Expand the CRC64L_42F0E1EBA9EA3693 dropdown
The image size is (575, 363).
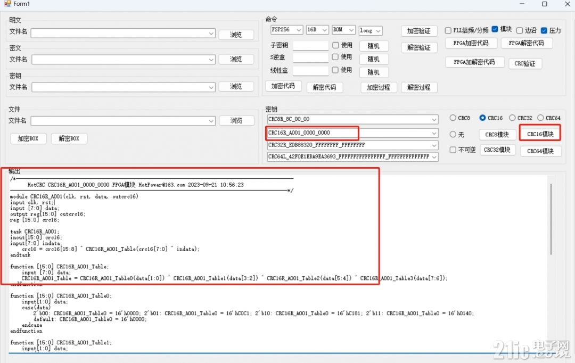point(434,157)
